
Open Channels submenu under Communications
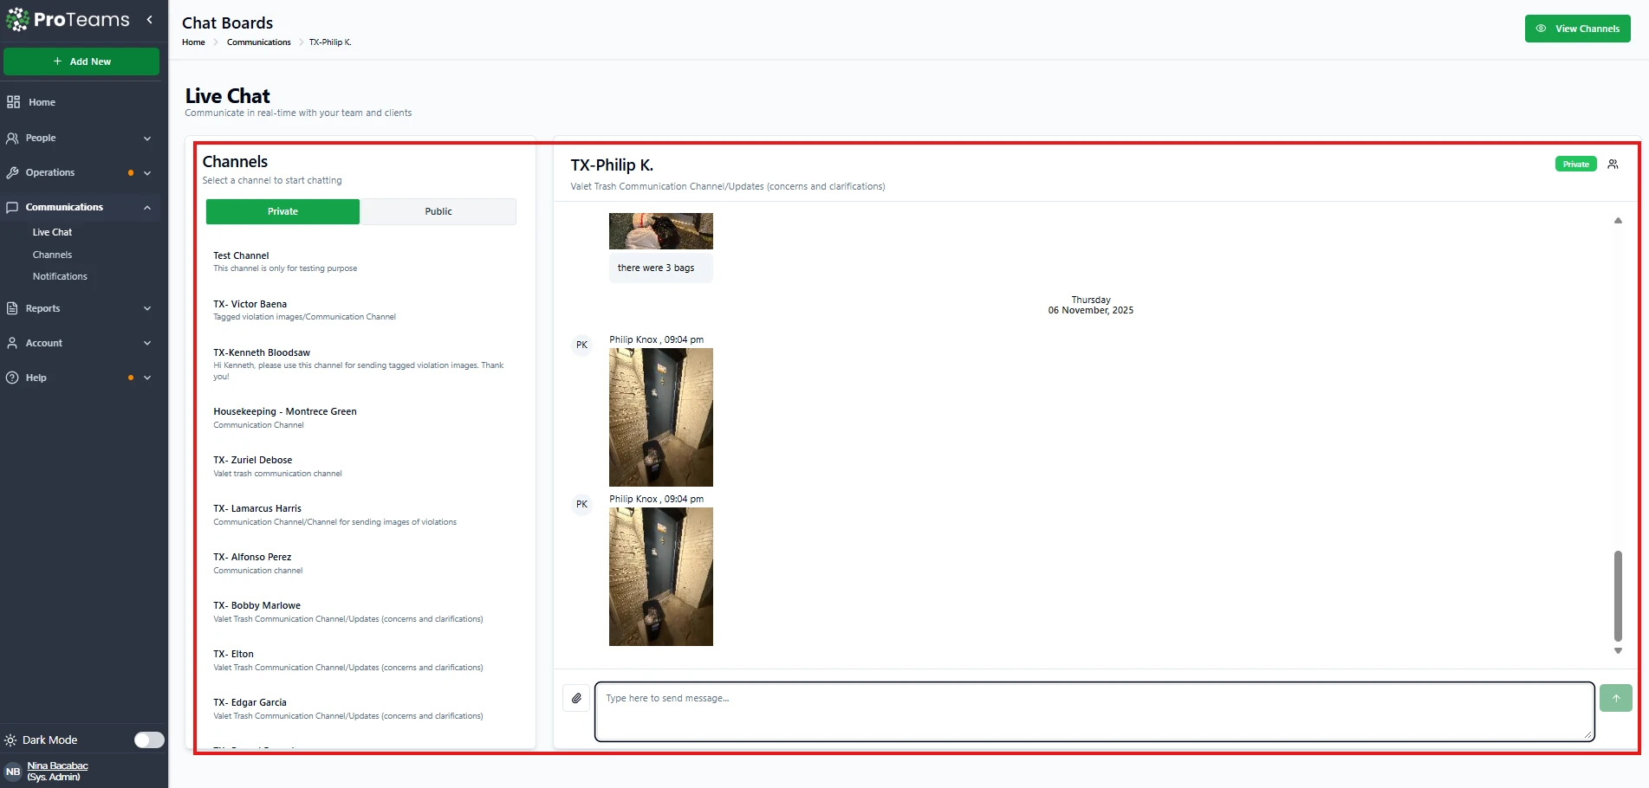pyautogui.click(x=52, y=255)
